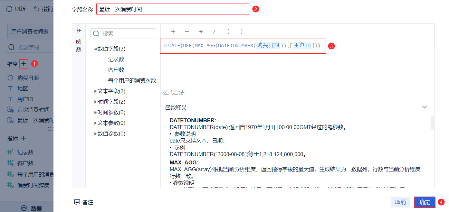The image size is (449, 212).
Task: Click the 刷新 refresh icon
Action: click(x=9, y=9)
